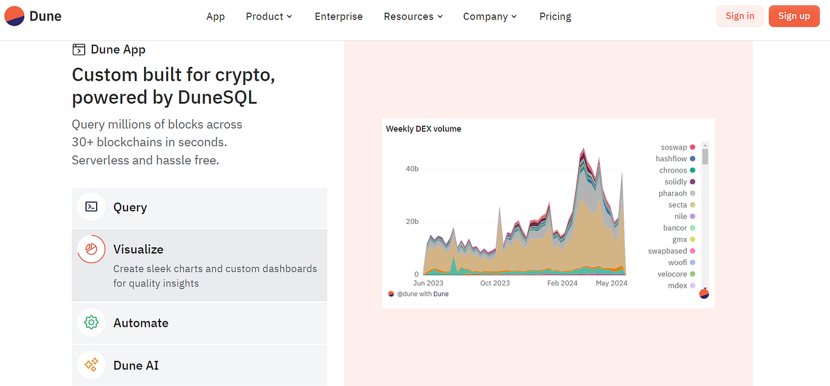The width and height of the screenshot is (830, 386).
Task: Click the pharaoh legend label
Action: 673,193
